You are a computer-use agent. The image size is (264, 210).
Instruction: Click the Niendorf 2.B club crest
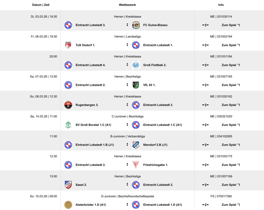[x=136, y=145]
